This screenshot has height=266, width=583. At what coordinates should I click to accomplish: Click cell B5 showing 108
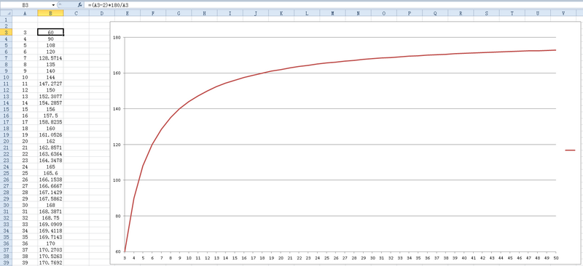[50, 45]
